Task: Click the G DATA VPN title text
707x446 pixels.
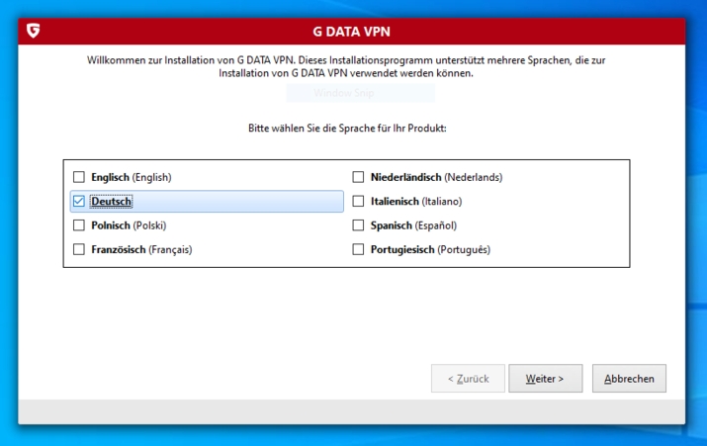Action: (352, 32)
